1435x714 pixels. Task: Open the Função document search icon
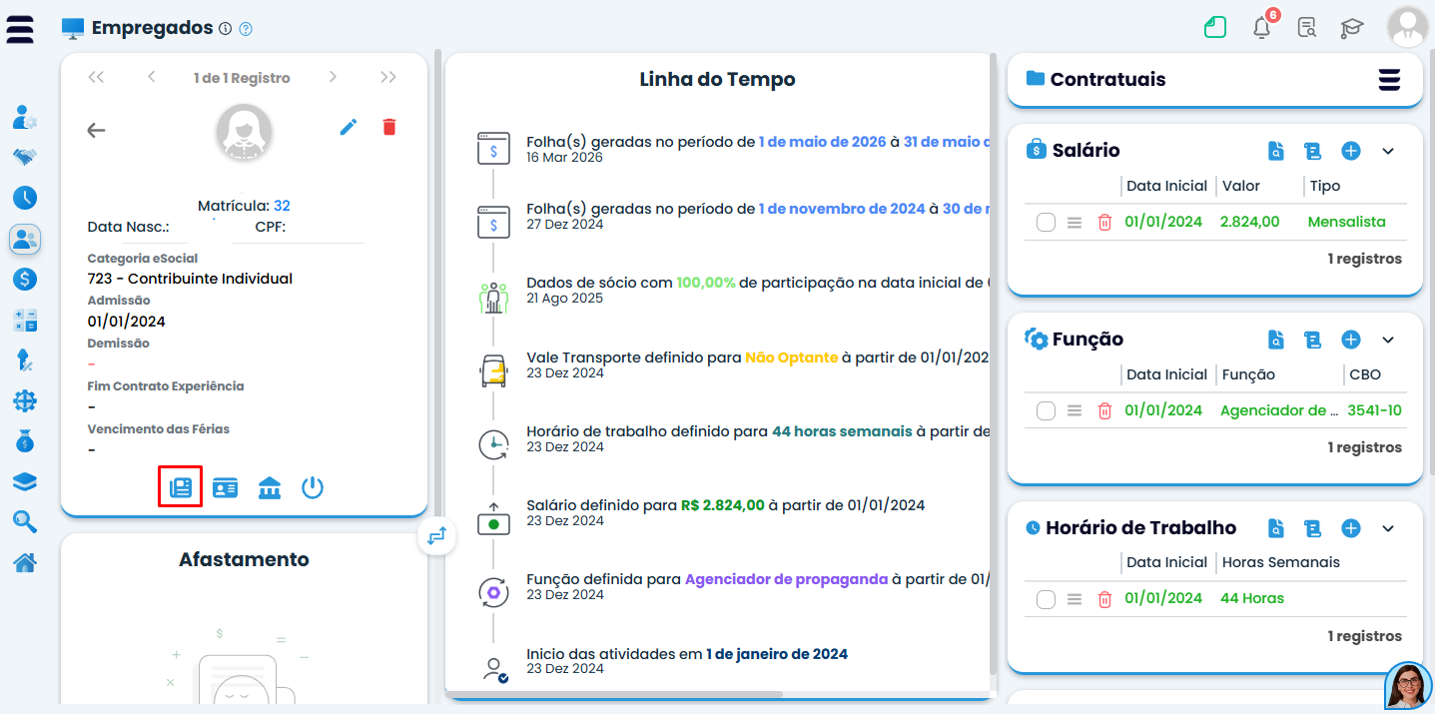pyautogui.click(x=1275, y=340)
